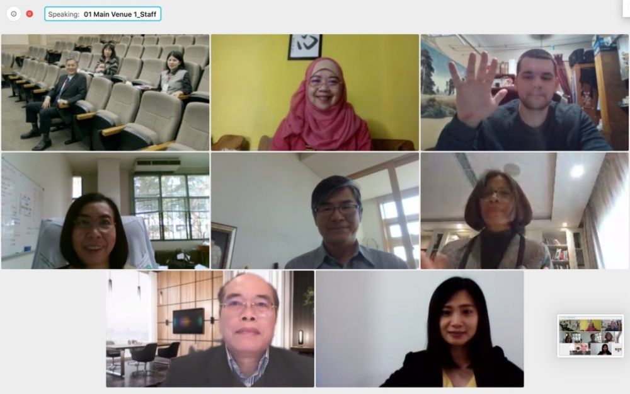Screen dimensions: 630x394
Task: Click the wall-mounted TV in the virtual background
Action: (x=188, y=321)
